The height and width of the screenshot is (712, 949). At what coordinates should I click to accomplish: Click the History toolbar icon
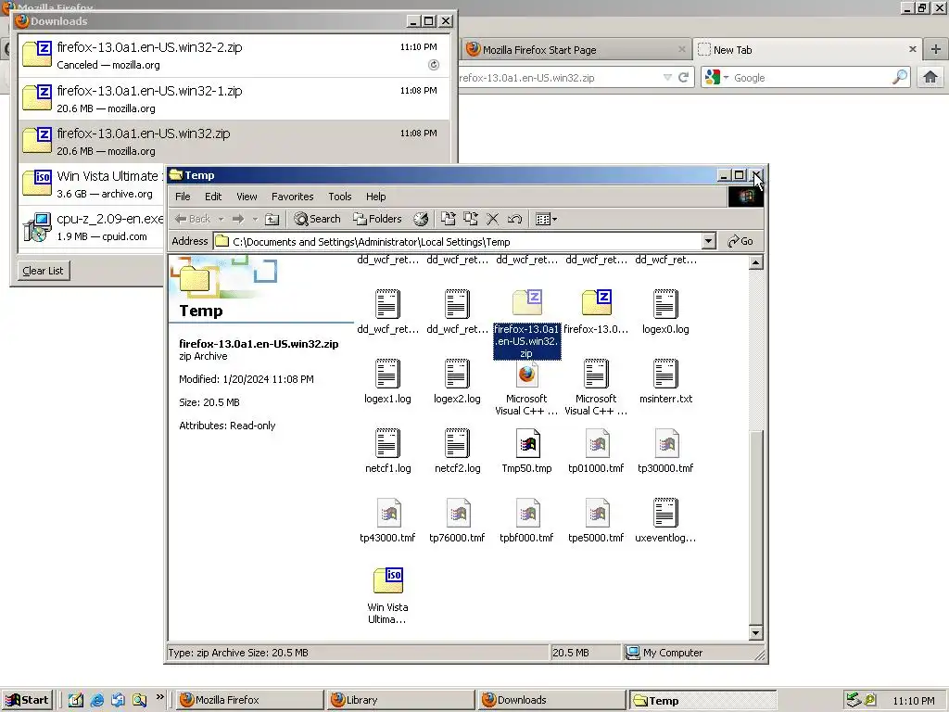point(421,219)
